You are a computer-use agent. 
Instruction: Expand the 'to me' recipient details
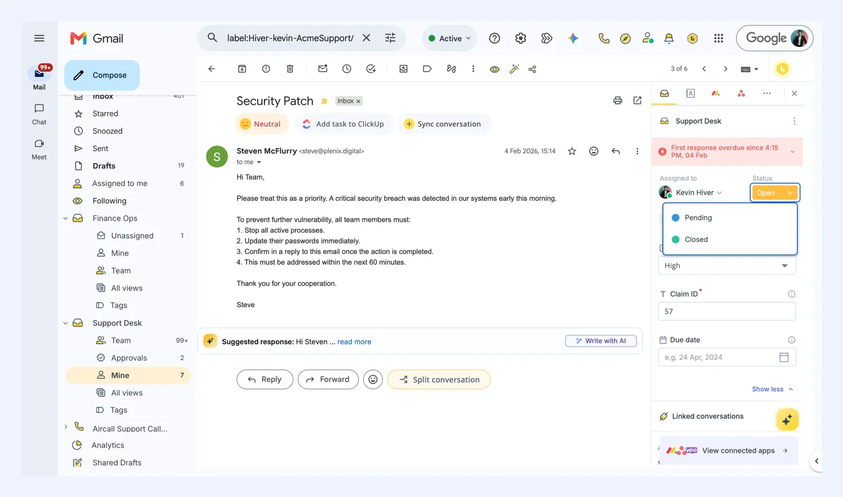pyautogui.click(x=259, y=162)
